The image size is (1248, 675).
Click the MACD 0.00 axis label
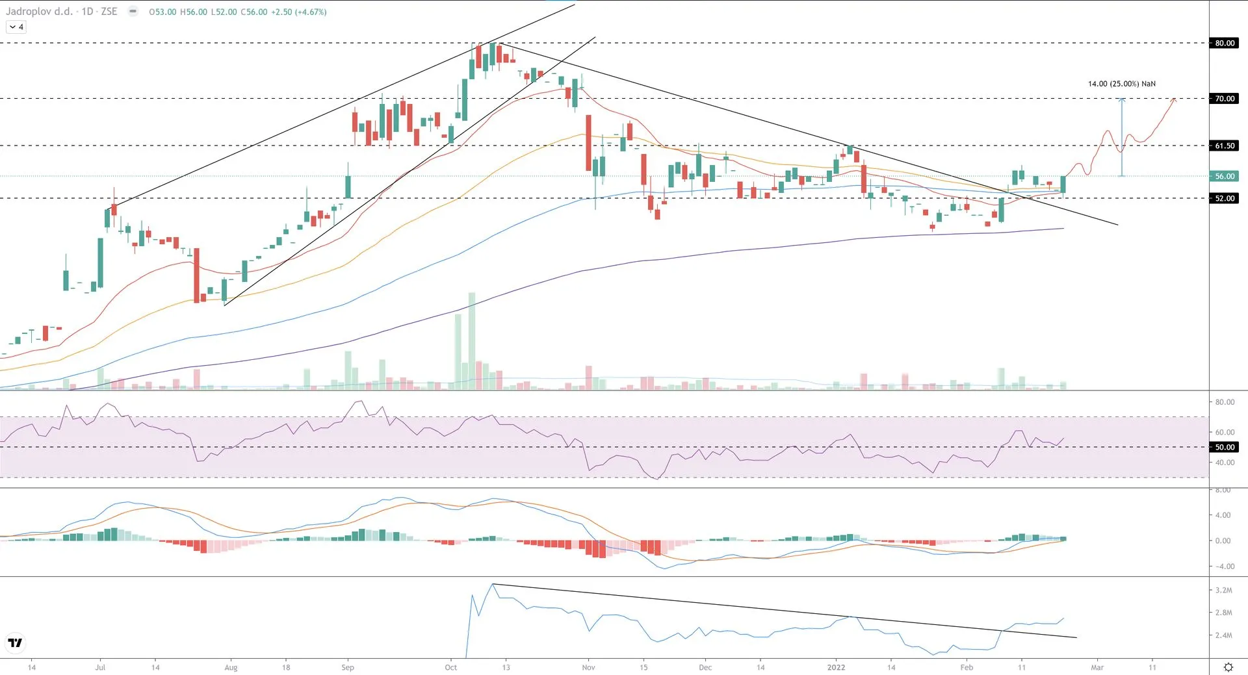click(1223, 541)
